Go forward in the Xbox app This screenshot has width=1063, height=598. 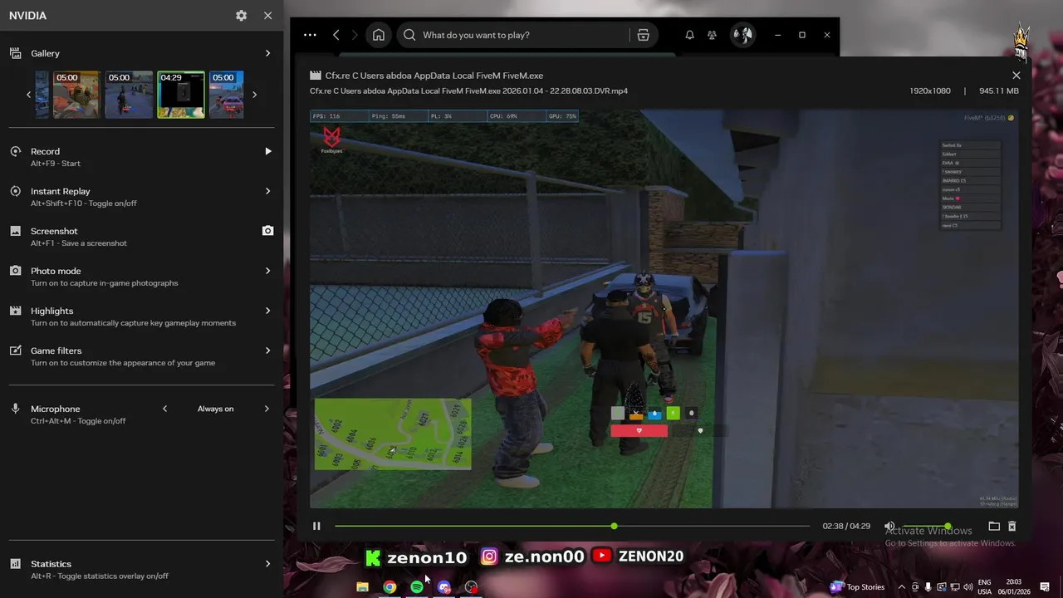(355, 35)
